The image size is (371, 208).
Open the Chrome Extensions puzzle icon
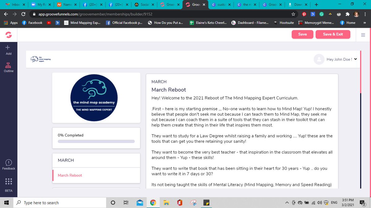click(348, 14)
